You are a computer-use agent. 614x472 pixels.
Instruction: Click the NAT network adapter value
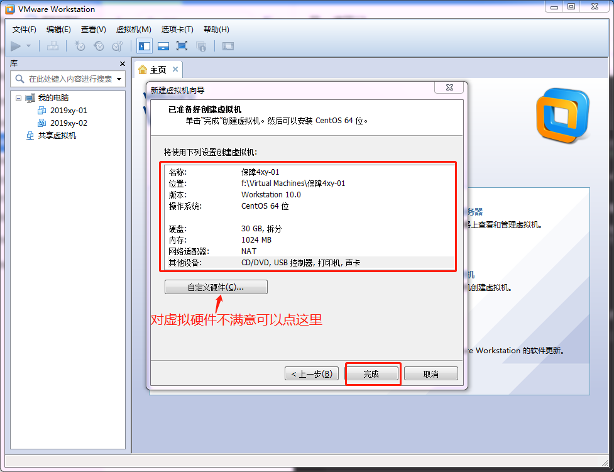point(249,251)
